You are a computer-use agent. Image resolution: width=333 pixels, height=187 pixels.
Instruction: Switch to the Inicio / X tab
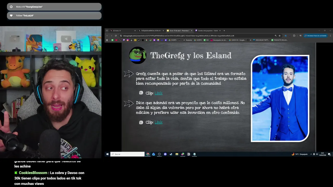pyautogui.click(x=122, y=31)
